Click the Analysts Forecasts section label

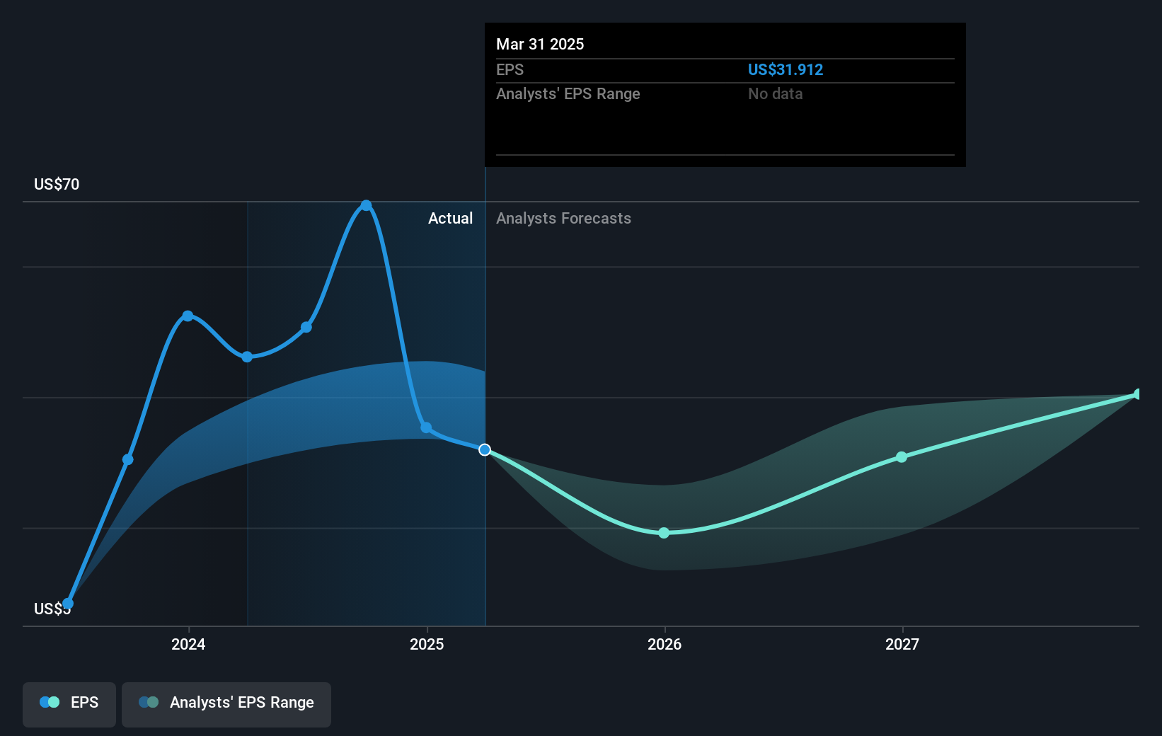pos(563,219)
